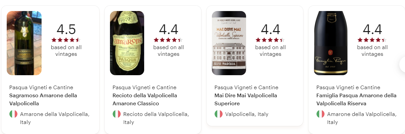The image size is (405, 134).
Task: Click Pasqua Vigneti e Cantine on first card
Action: pyautogui.click(x=41, y=88)
